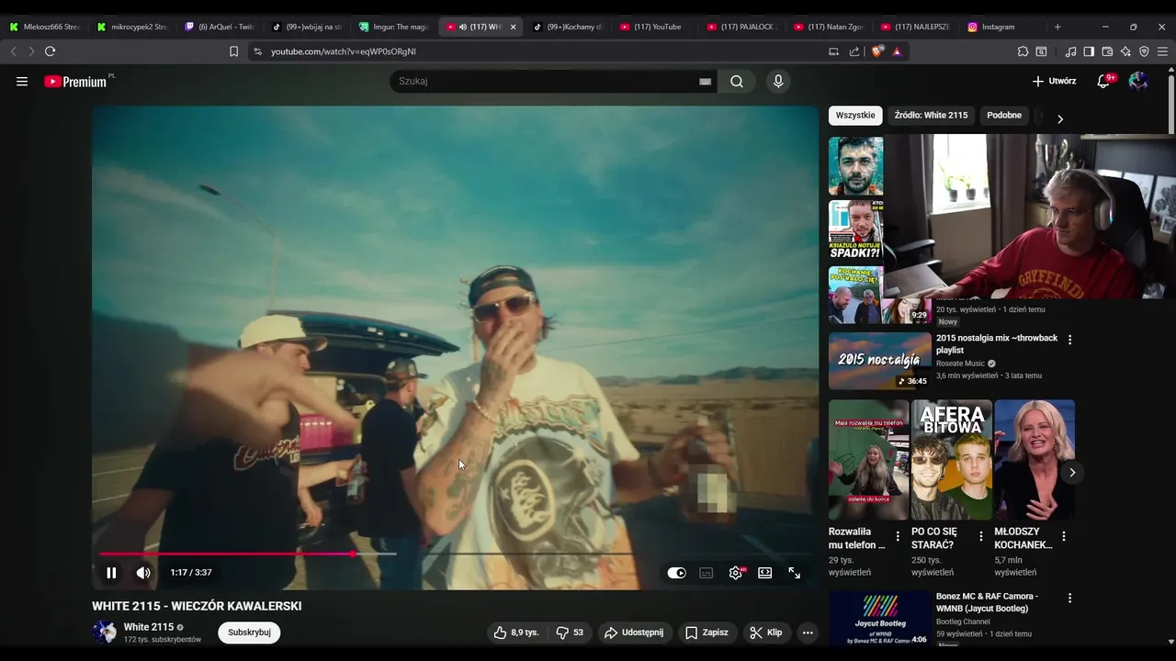Open 2015 nostalgia mix thumbnail

[880, 361]
